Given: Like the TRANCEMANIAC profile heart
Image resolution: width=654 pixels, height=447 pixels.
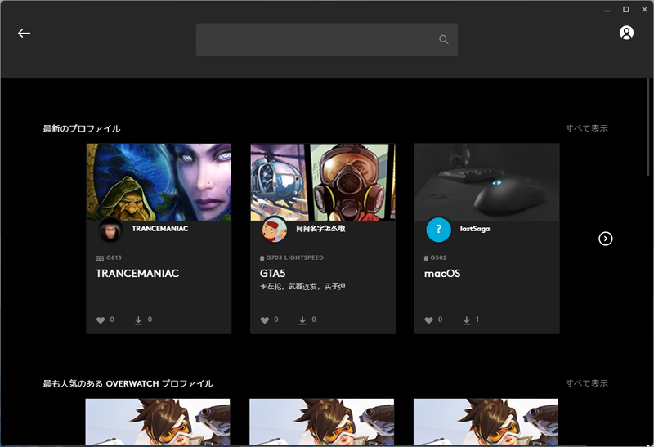Looking at the screenshot, I should point(101,320).
